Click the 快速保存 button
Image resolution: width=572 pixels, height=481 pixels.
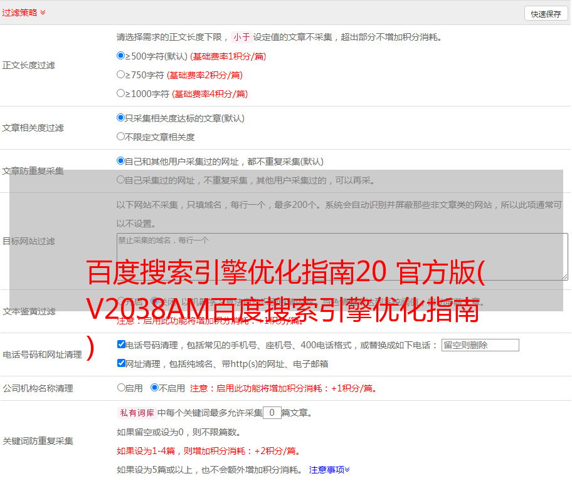click(x=546, y=14)
